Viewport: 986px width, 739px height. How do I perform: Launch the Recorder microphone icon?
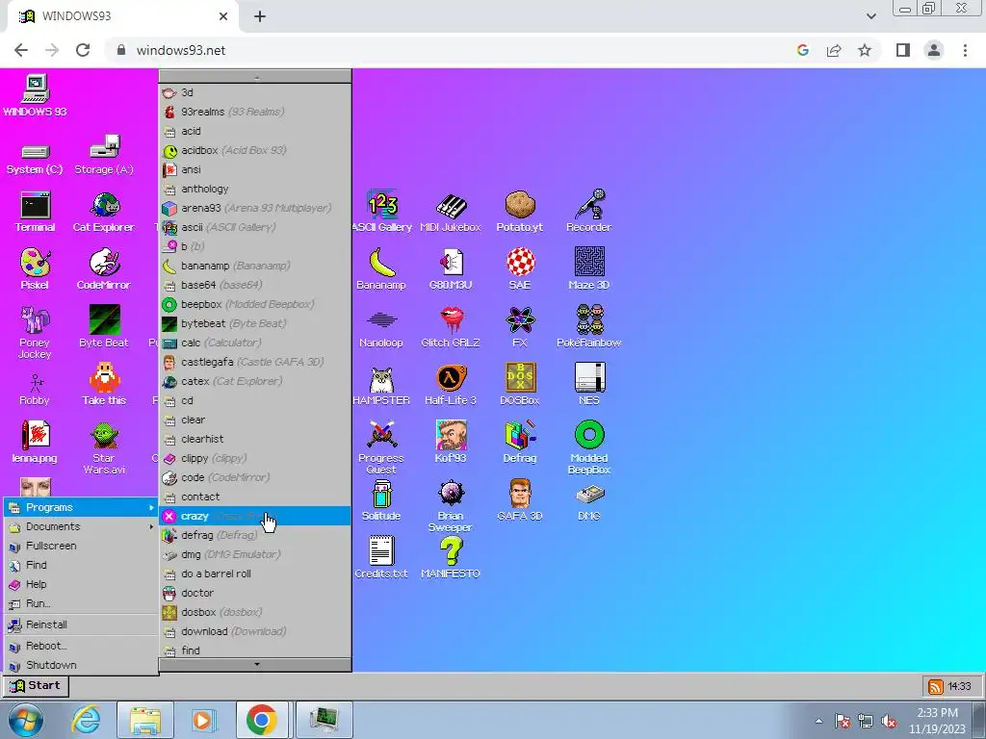(x=589, y=212)
